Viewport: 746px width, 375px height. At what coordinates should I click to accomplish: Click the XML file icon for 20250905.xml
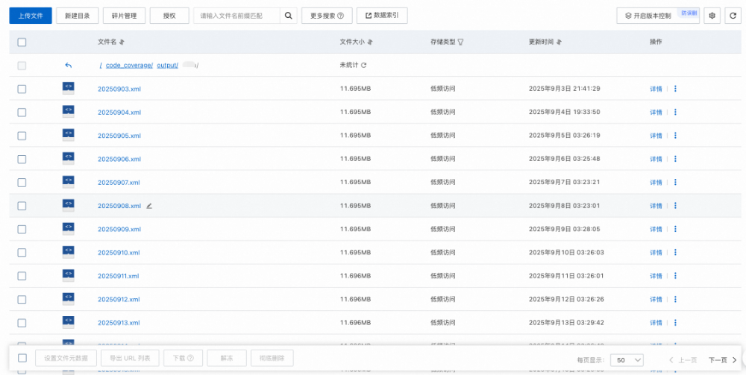[x=68, y=135]
